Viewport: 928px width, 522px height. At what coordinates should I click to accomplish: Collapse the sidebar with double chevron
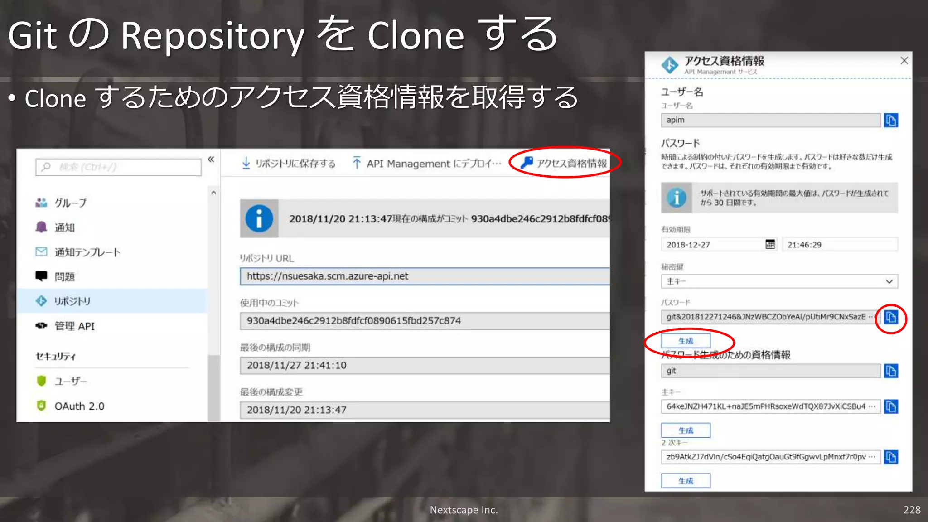211,159
